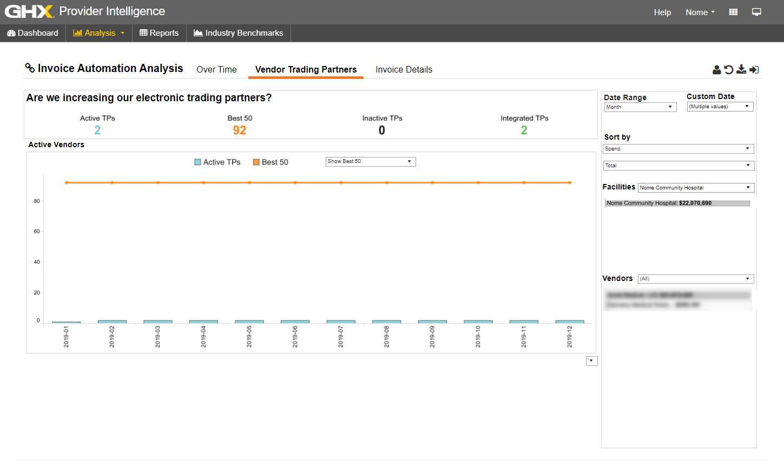Open the Show Best 50 dropdown
The height and width of the screenshot is (472, 784).
[x=370, y=161]
